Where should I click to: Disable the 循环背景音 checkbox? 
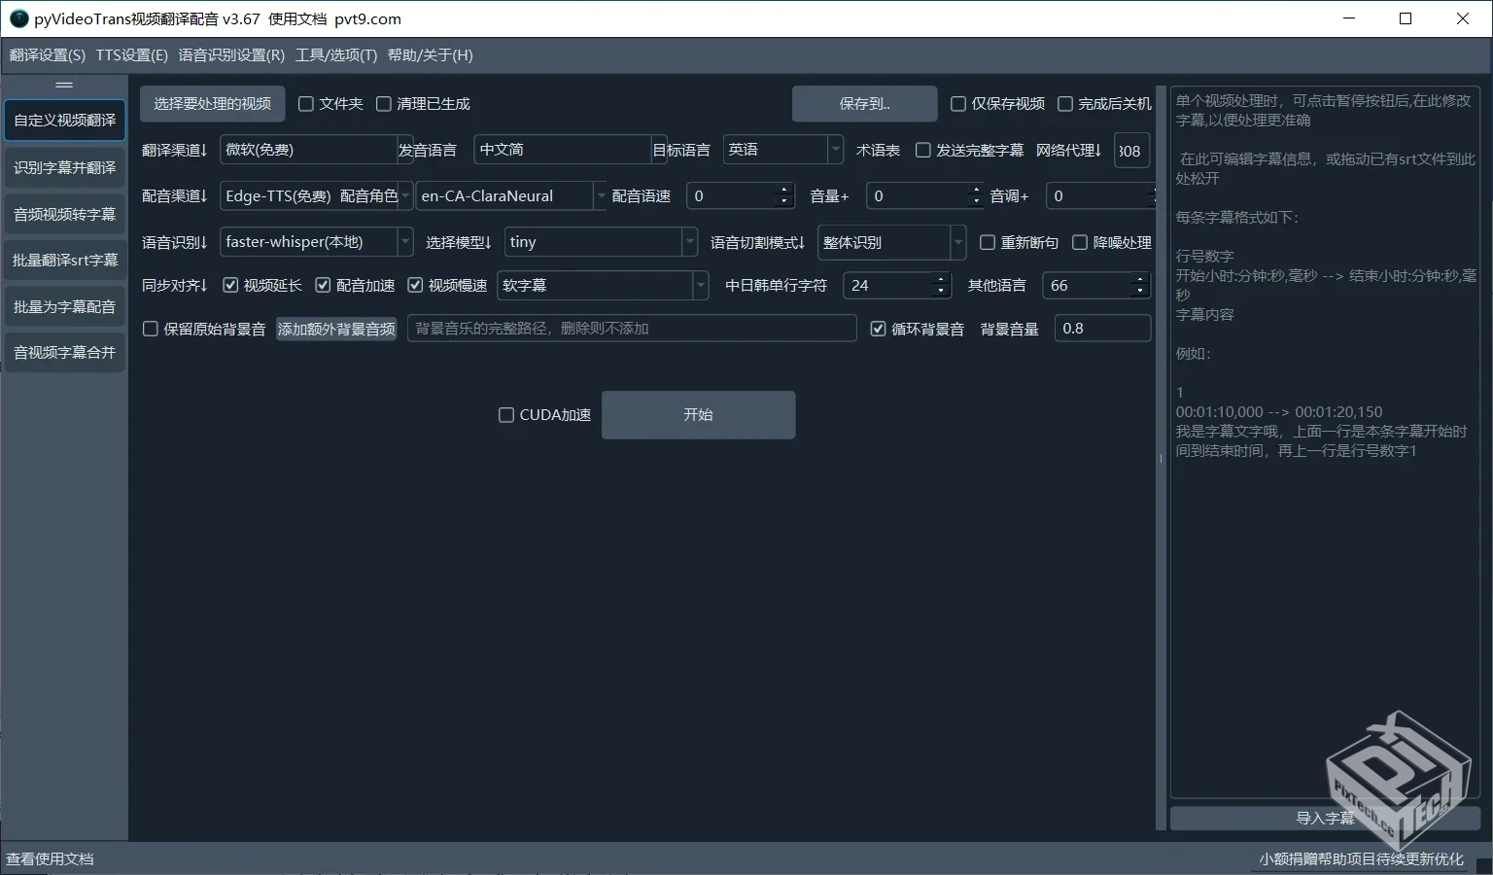point(878,329)
